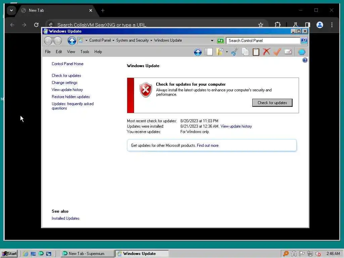
Task: Click the red shield error icon
Action: [x=145, y=90]
